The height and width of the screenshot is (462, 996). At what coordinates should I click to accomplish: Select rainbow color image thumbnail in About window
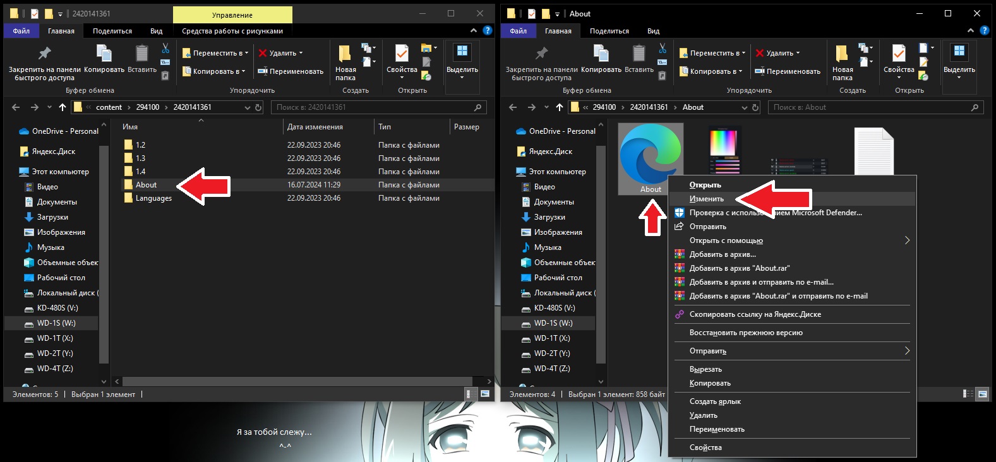tap(723, 151)
